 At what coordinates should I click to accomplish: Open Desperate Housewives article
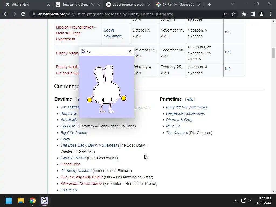(185, 113)
